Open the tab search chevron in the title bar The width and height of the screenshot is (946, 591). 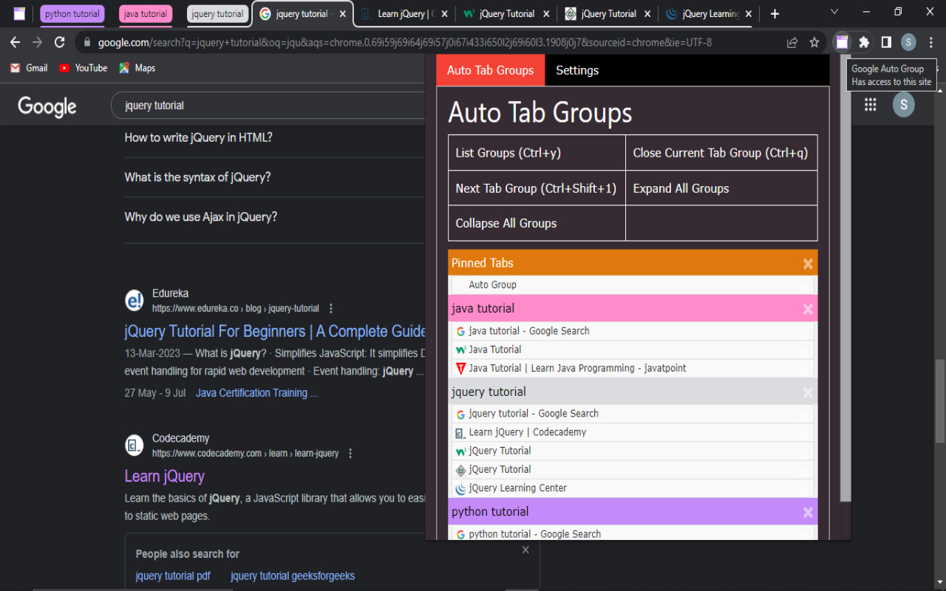pos(835,11)
